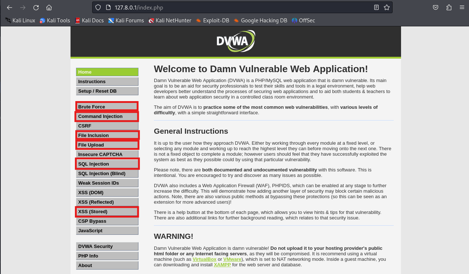Viewport: 469px width, 274px height.
Task: Select the Home menu item
Action: point(107,72)
